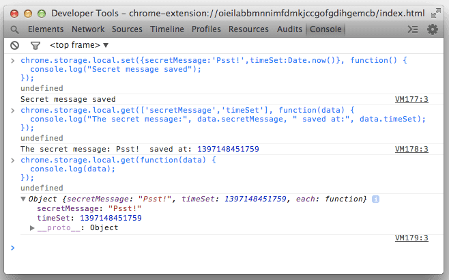449x280 pixels.
Task: Follow the VM178:3 source link
Action: coord(411,149)
